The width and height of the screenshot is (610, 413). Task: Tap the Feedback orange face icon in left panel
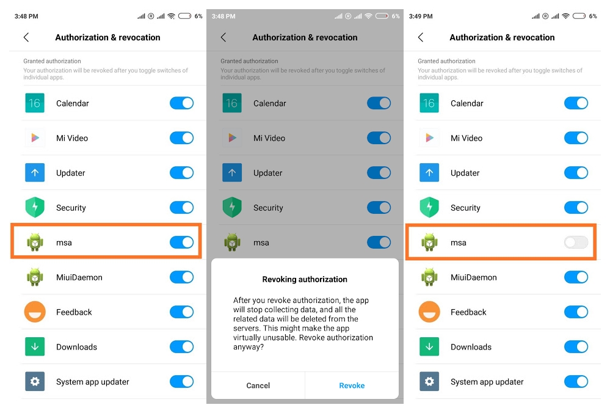point(35,312)
